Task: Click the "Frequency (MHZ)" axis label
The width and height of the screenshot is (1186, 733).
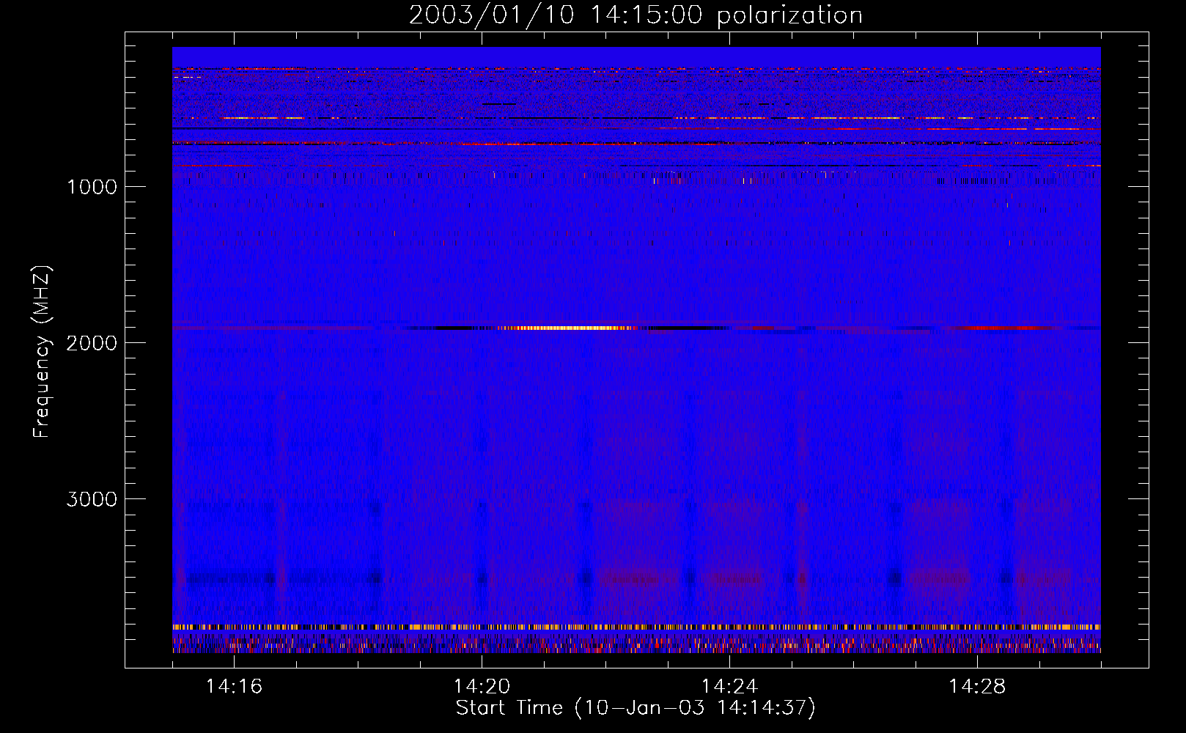Action: point(42,352)
